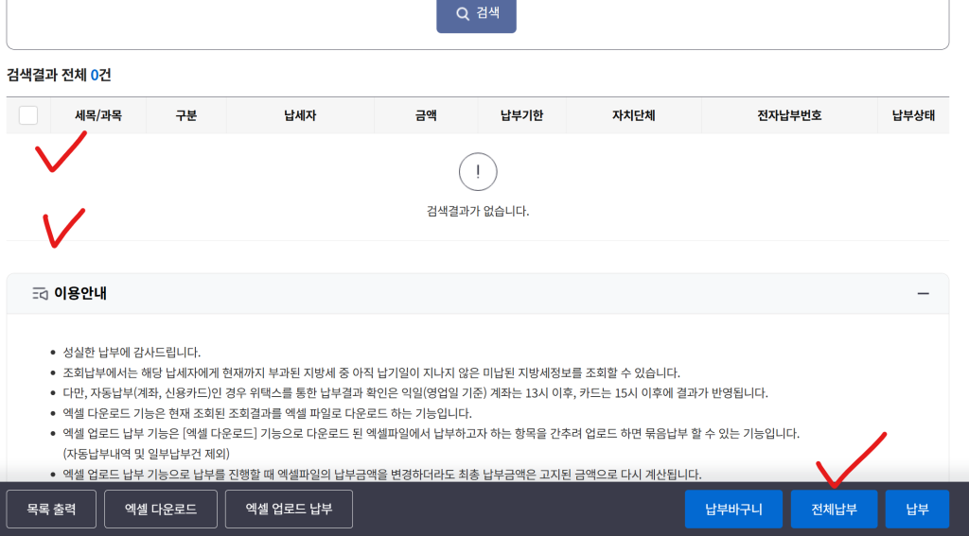Collapse the 이용안내 section
969x536 pixels.
(923, 294)
